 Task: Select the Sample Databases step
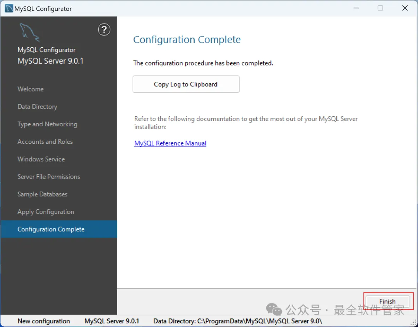(43, 194)
